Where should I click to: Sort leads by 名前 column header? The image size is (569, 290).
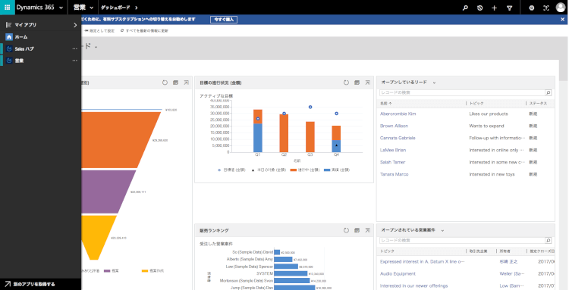point(386,104)
